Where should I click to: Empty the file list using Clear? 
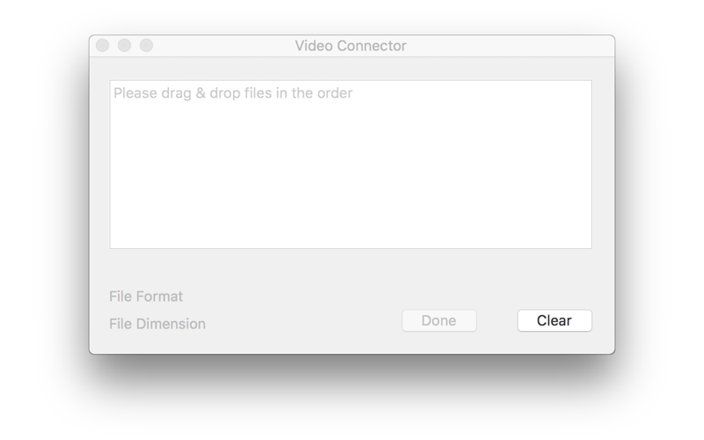point(554,320)
